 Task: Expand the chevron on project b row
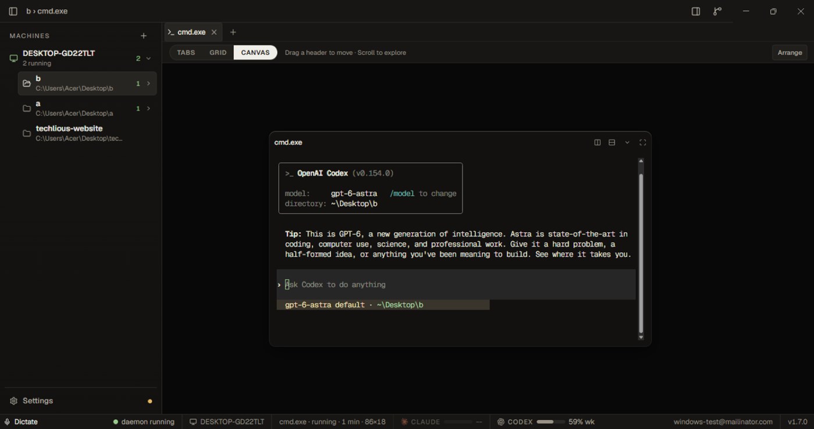148,84
